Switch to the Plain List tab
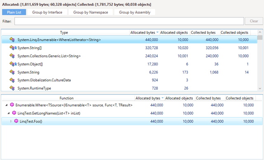The image size is (264, 160). point(14,12)
